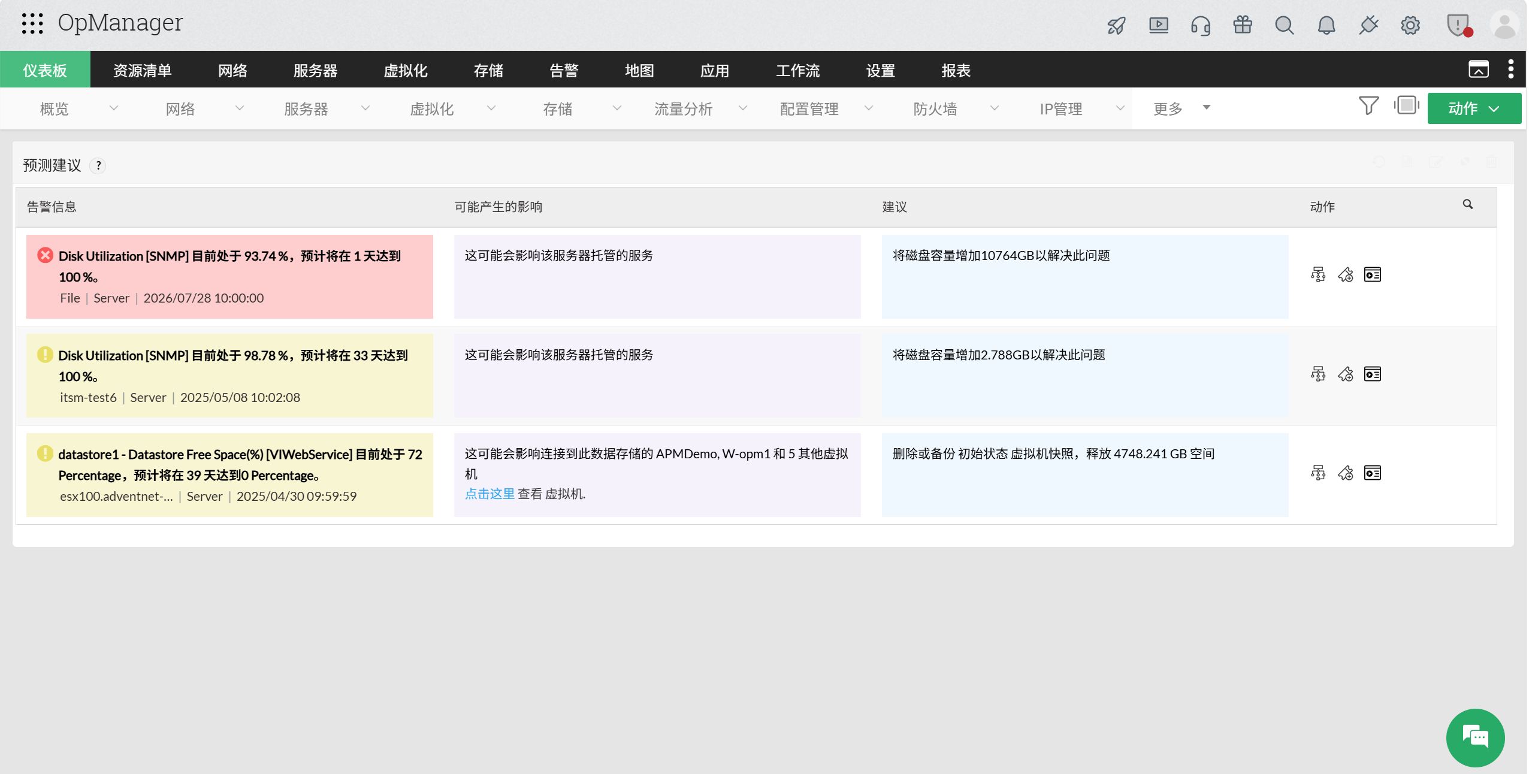The width and height of the screenshot is (1529, 774).
Task: Click the embed window icon in nav bar
Action: pyautogui.click(x=1478, y=69)
